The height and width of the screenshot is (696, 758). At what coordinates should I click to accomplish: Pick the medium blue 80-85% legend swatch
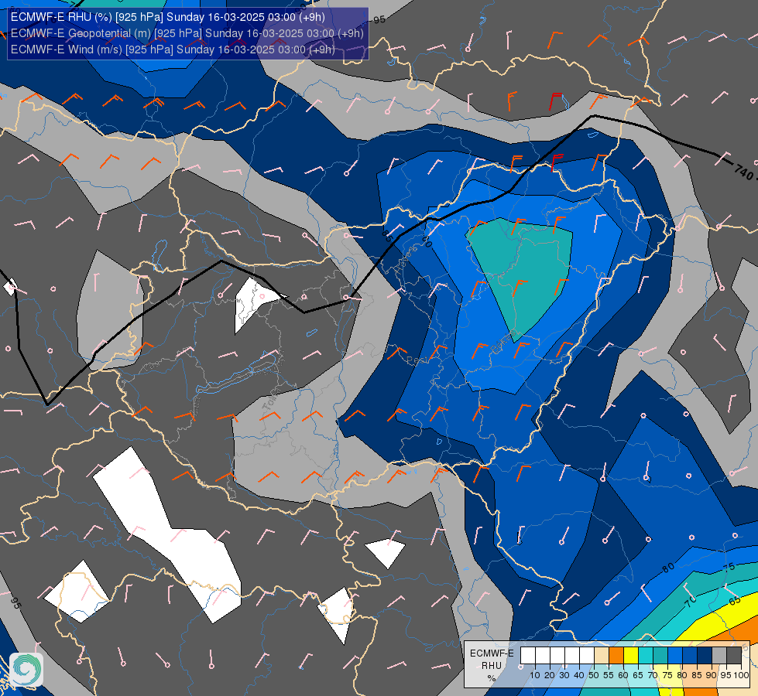point(690,656)
